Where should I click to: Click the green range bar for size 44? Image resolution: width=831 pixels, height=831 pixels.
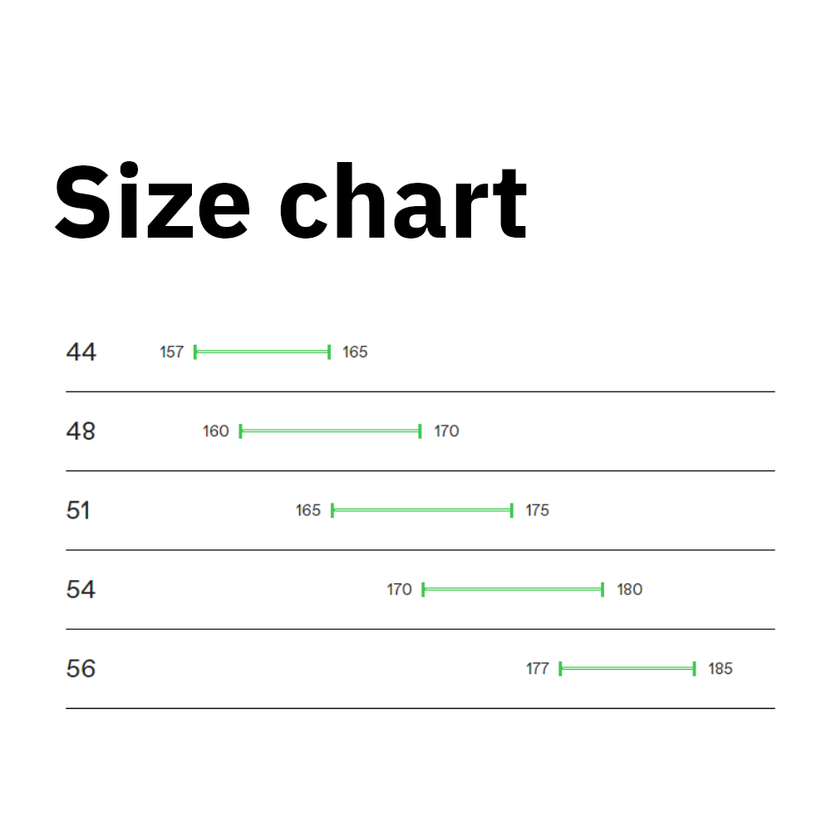pyautogui.click(x=262, y=352)
